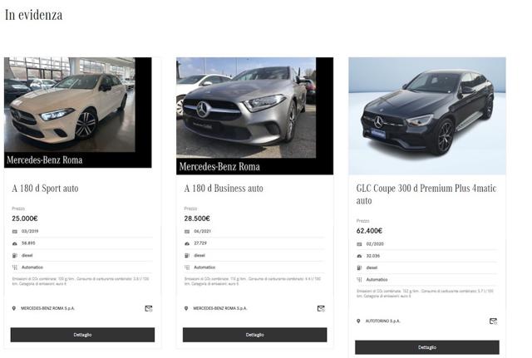Open the white A 180 d Sport photo
The width and height of the screenshot is (532, 358).
point(77,113)
